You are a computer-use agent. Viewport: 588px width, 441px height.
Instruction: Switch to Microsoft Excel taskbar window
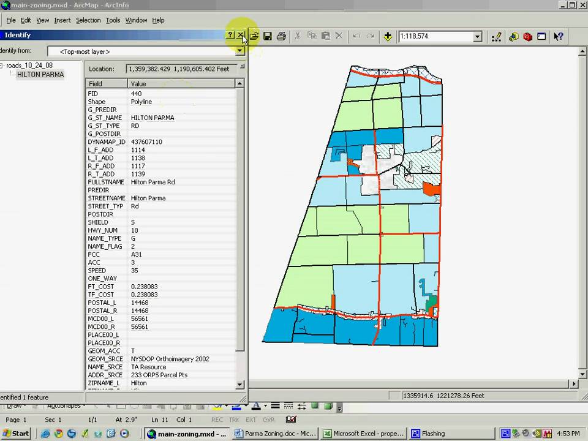click(x=364, y=434)
